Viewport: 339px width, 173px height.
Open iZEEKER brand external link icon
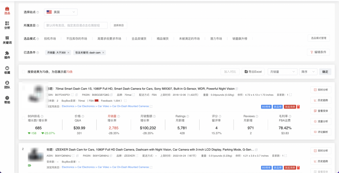pos(137,156)
